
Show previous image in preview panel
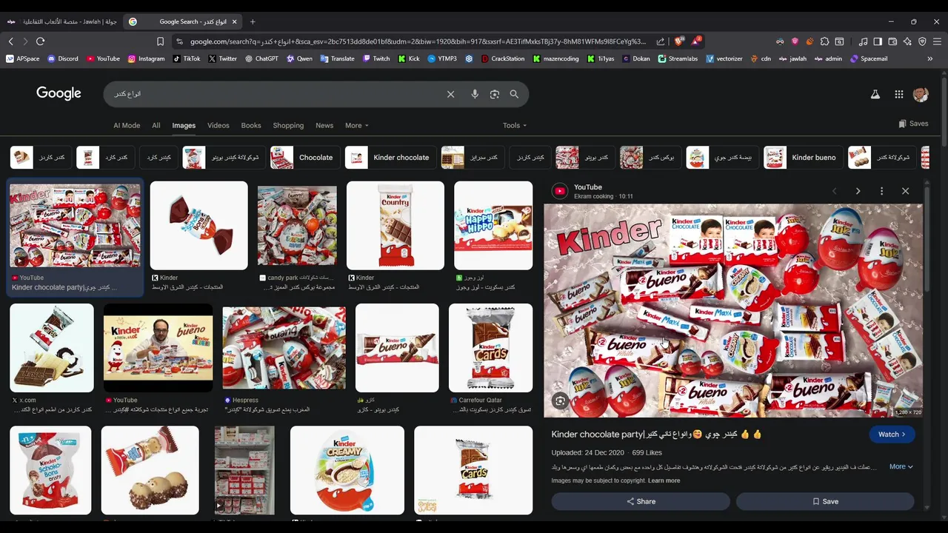[x=834, y=191]
